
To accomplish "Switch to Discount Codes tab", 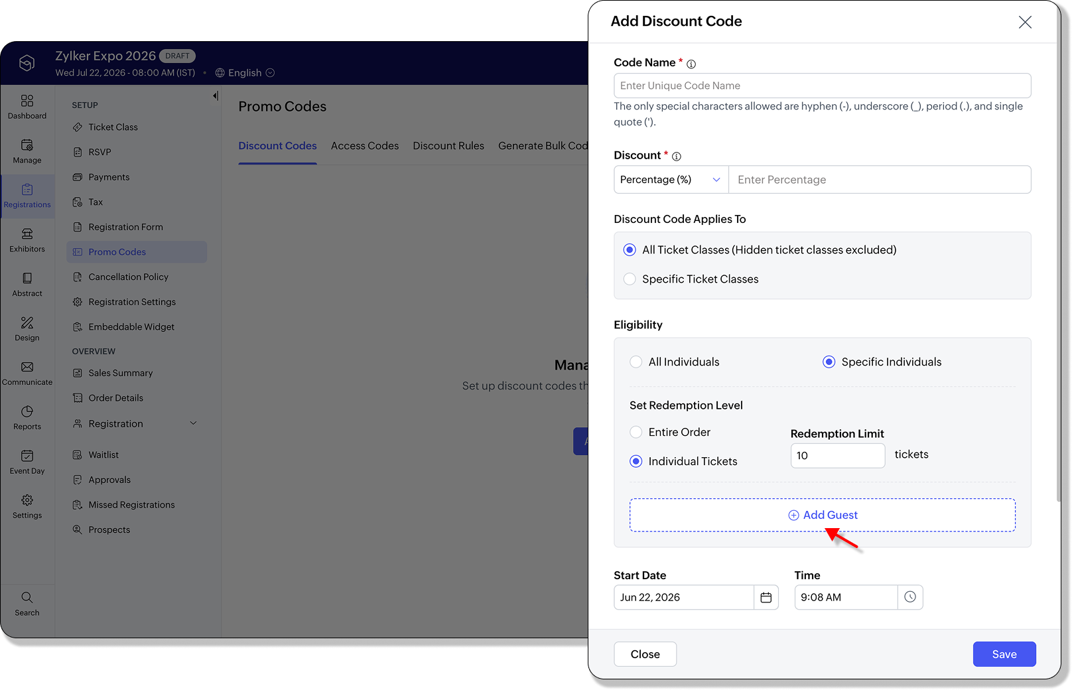I will pyautogui.click(x=277, y=146).
